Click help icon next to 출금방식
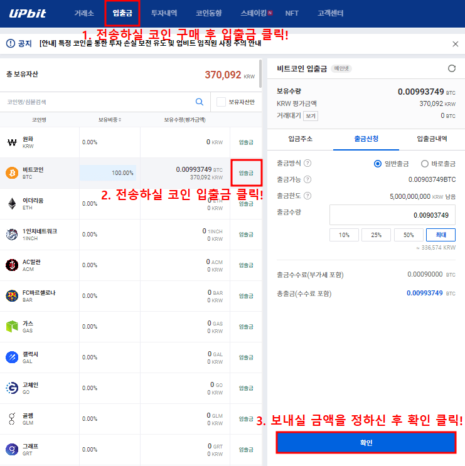This screenshot has height=466, width=465. (308, 163)
